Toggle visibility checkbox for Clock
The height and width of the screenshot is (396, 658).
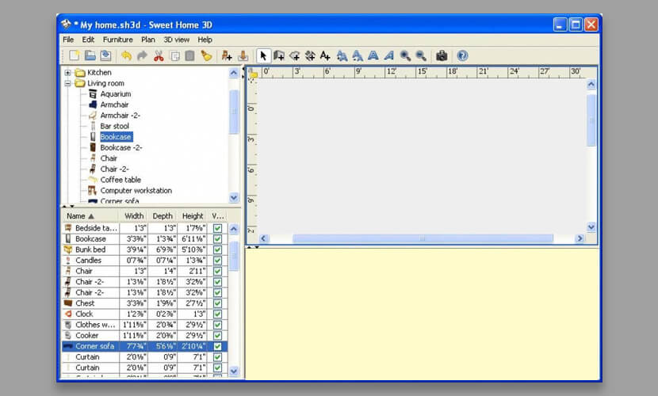[x=217, y=314]
